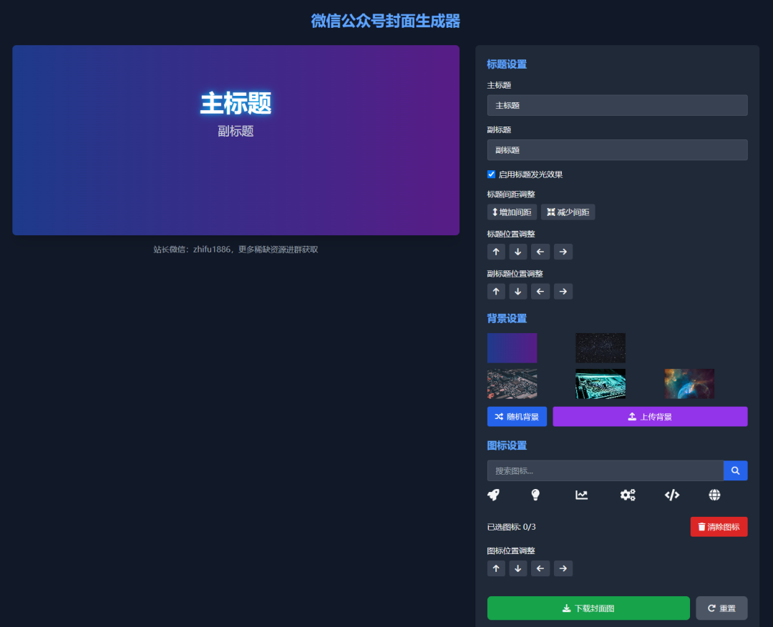Click the 站长微信 zhifu1886 caption text

pos(235,250)
